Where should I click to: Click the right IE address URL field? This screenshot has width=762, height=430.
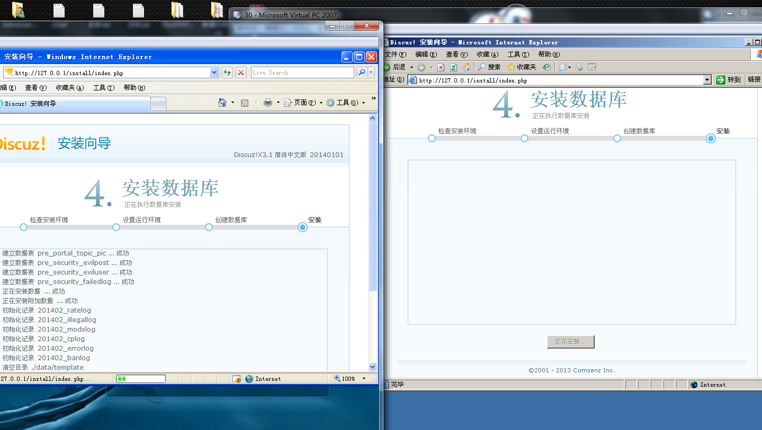click(560, 80)
